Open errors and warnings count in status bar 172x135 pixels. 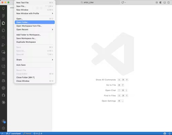click(38, 134)
